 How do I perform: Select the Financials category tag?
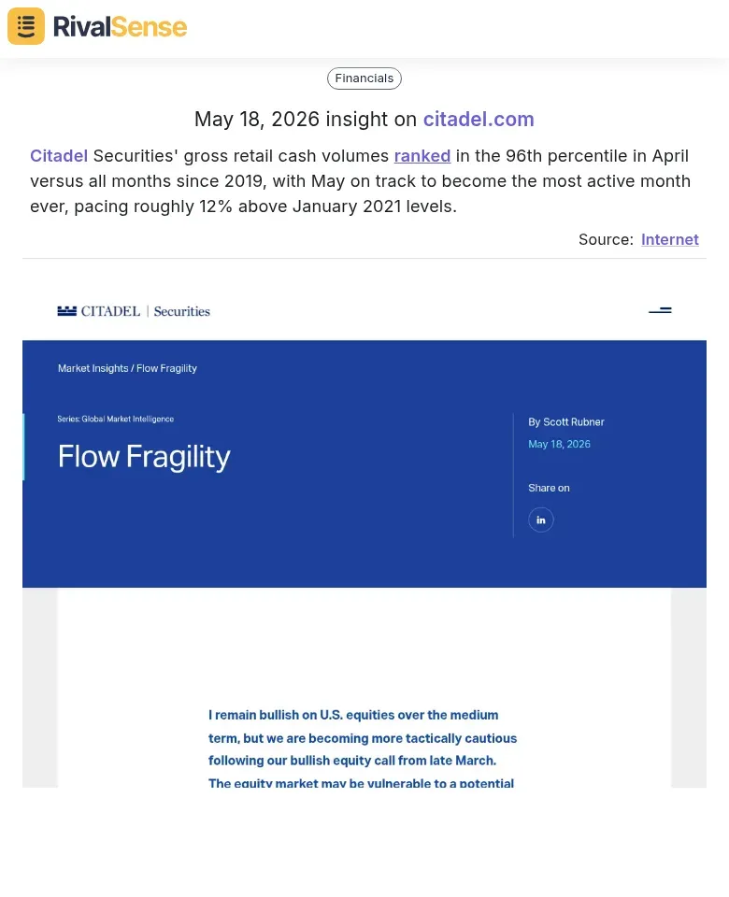coord(364,78)
